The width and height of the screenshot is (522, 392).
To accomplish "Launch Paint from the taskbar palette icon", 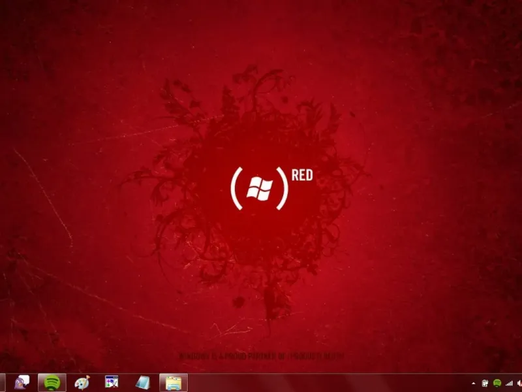I will coord(82,382).
